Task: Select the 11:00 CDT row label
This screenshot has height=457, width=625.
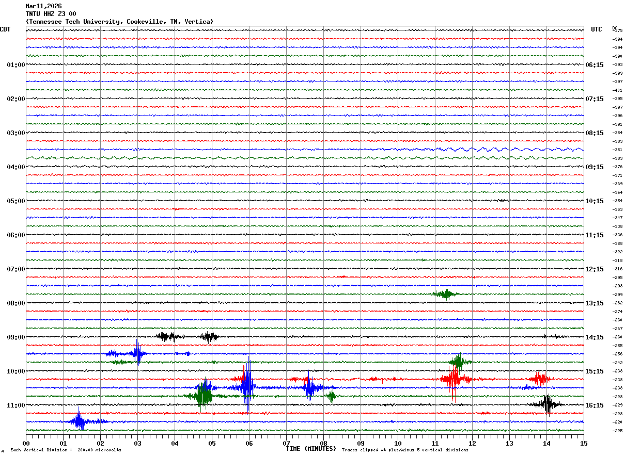Action: point(15,405)
